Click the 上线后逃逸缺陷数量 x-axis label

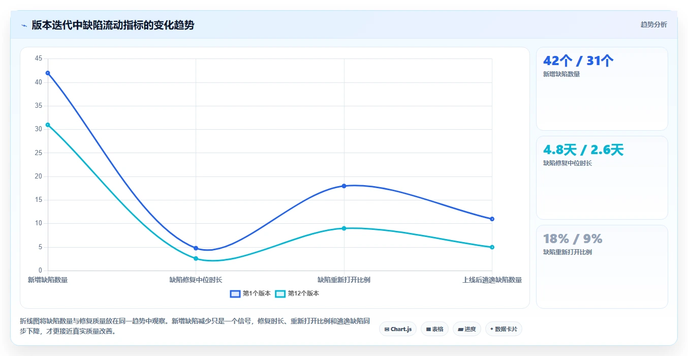click(492, 280)
